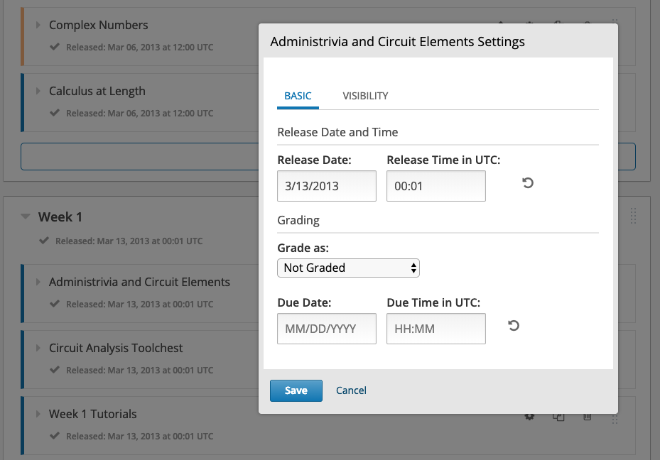660x460 pixels.
Task: Delete the Week 1 Tutorials subsection
Action: pyautogui.click(x=587, y=417)
